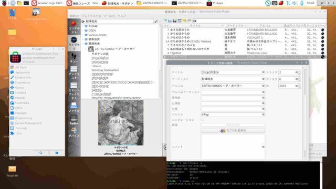The width and height of the screenshot is (336, 189).
Task: Click the Title column header
Action: pyautogui.click(x=195, y=26)
